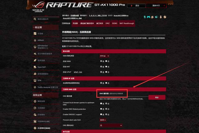The width and height of the screenshot is (199, 133).
Task: Open the 网络设置向导 setup wizard
Action: point(46,19)
